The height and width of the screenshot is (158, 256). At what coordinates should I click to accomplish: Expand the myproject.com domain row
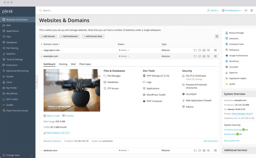[x=41, y=50]
